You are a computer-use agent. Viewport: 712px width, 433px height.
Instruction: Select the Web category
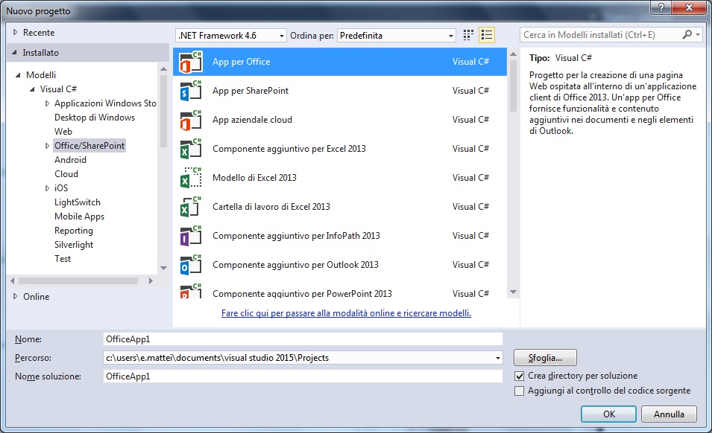tap(63, 132)
